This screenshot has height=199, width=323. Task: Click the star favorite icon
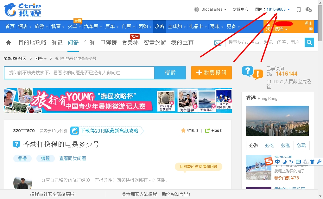tap(183, 131)
